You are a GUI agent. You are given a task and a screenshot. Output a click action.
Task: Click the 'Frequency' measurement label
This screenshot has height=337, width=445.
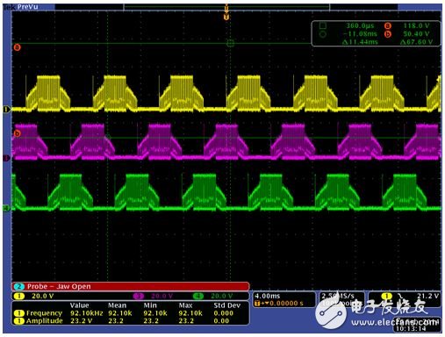44,313
